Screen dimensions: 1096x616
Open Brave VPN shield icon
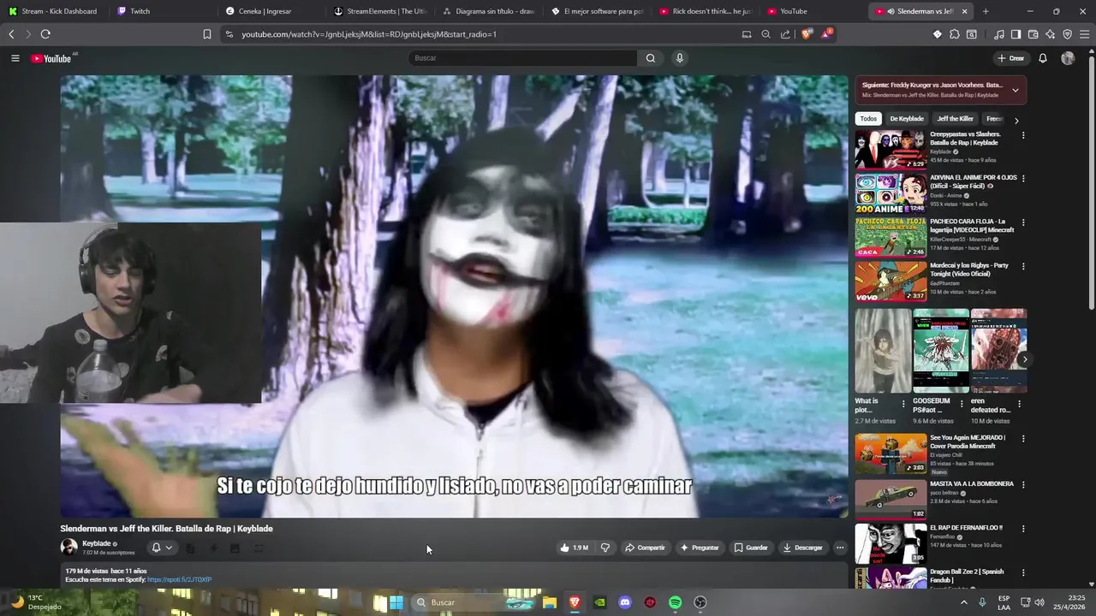pos(1067,34)
